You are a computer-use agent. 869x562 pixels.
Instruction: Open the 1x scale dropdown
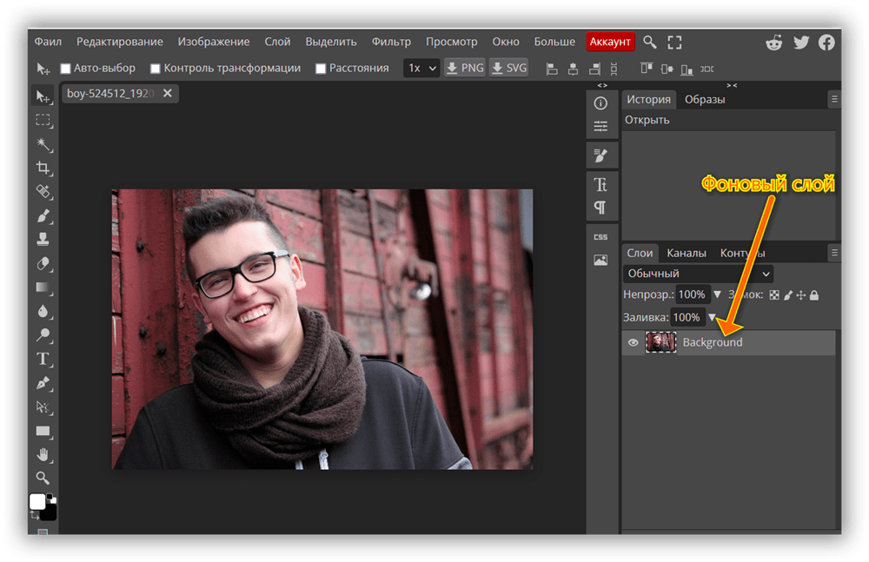(421, 68)
